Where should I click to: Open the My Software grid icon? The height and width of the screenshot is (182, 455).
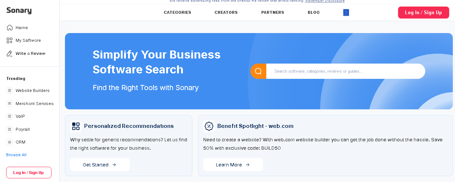pyautogui.click(x=10, y=41)
